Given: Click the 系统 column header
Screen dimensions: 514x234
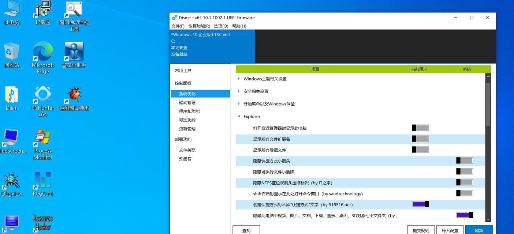Looking at the screenshot, I should pyautogui.click(x=467, y=69).
